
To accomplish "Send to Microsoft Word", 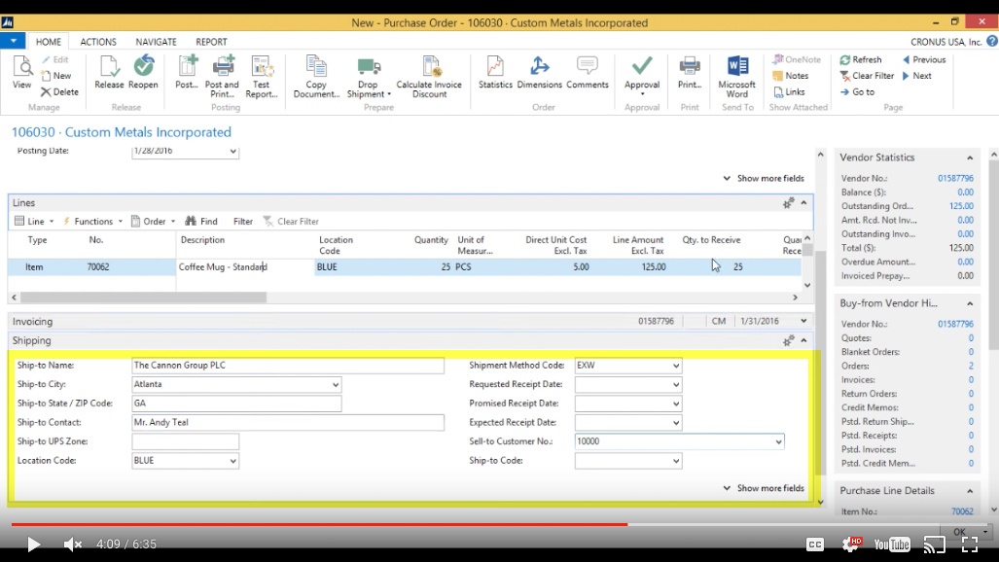I will point(737,77).
